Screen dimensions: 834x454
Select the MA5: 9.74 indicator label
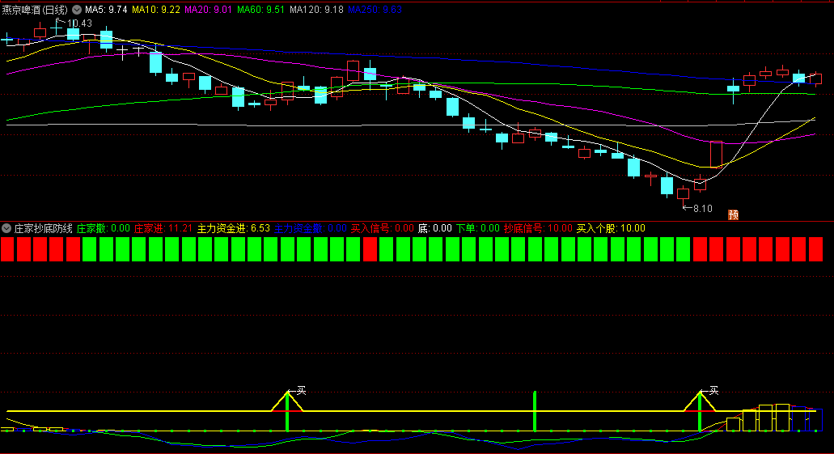[x=106, y=10]
